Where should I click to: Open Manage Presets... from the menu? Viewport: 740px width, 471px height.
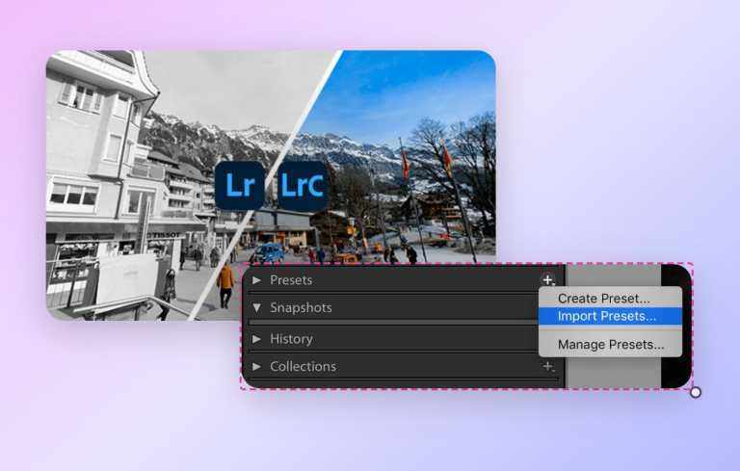click(611, 345)
